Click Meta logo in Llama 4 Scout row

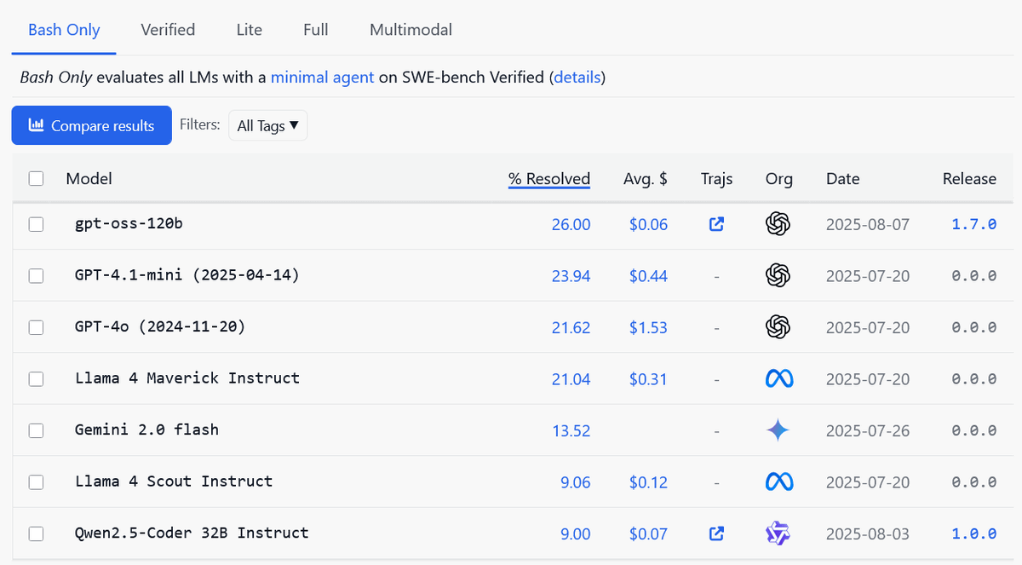pos(778,481)
